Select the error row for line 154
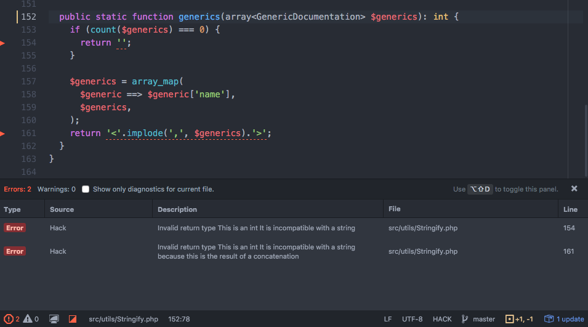This screenshot has width=588, height=327. pyautogui.click(x=294, y=228)
